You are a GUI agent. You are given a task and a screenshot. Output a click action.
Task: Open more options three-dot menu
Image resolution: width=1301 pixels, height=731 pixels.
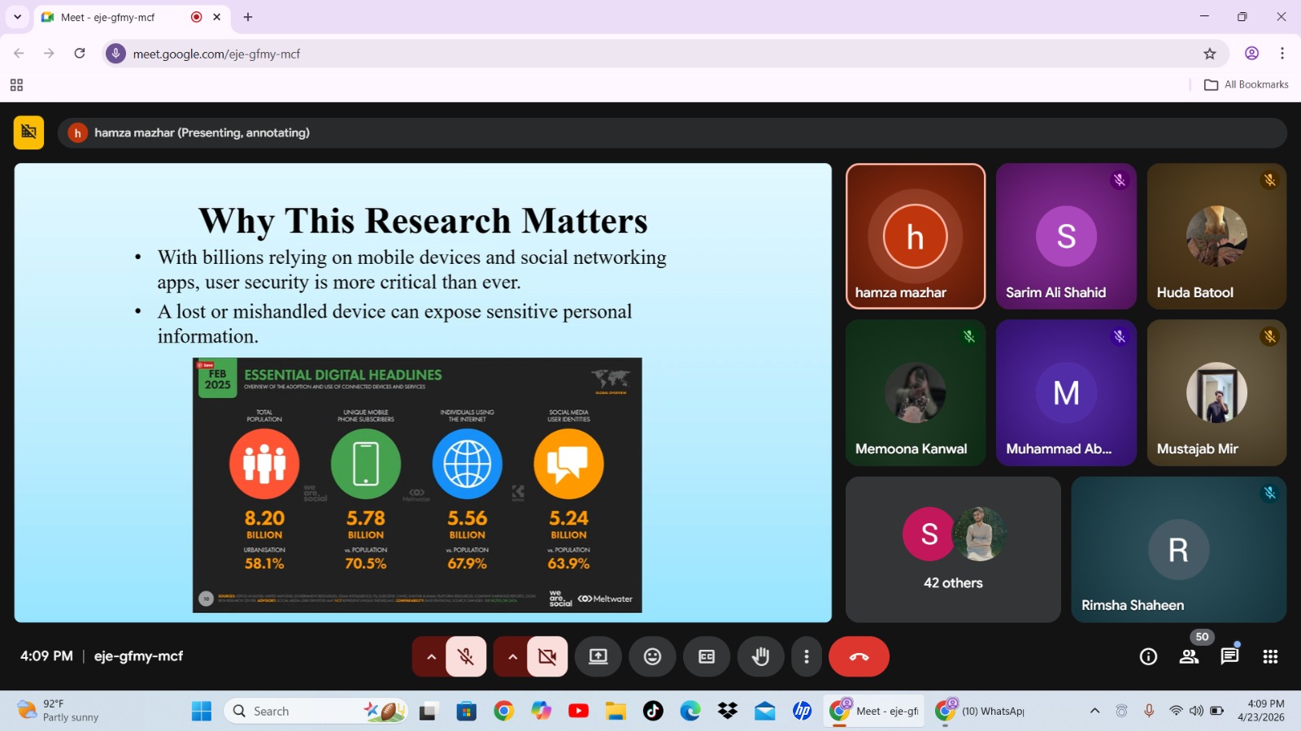pyautogui.click(x=806, y=656)
